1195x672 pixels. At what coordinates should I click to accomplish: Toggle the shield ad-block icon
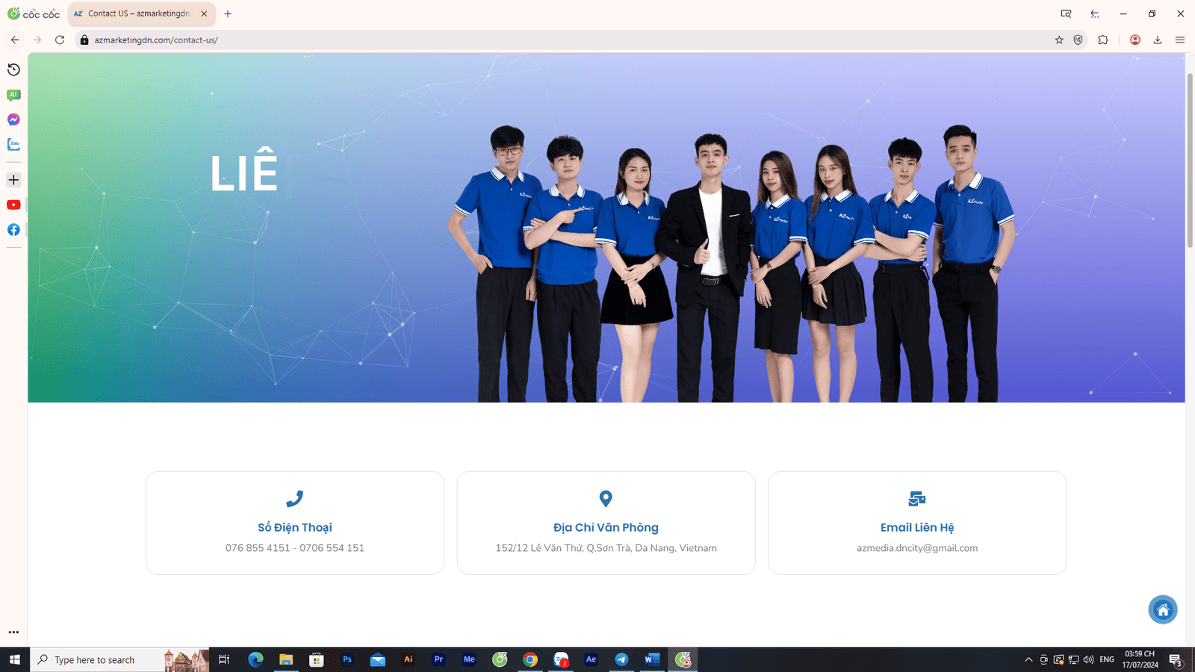(x=1078, y=40)
